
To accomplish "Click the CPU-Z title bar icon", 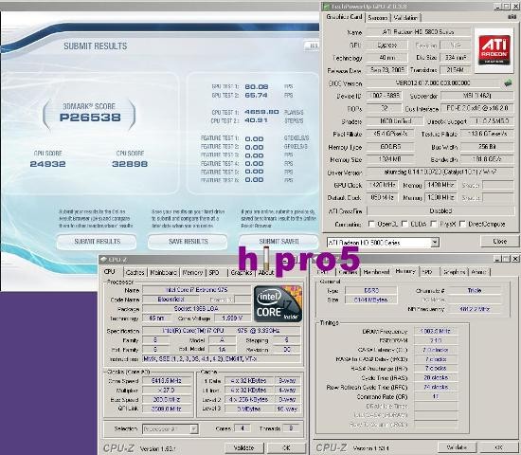I will (103, 259).
